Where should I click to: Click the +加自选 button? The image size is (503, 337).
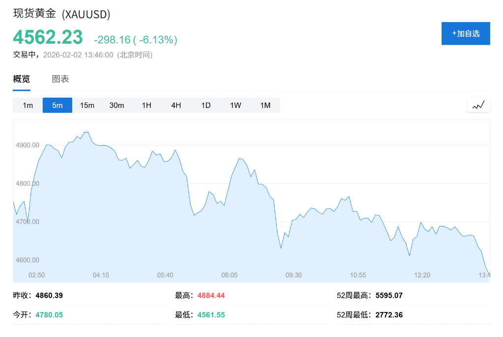465,33
